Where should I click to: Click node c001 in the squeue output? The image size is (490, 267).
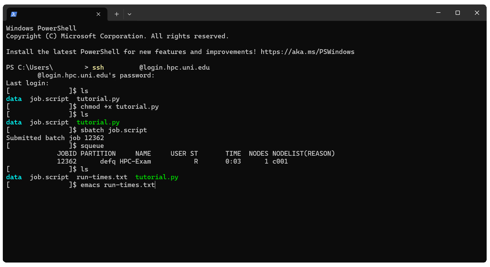tap(280, 162)
